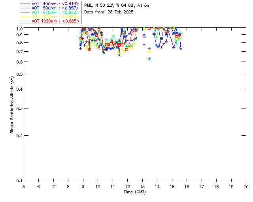Select the yellow AOT 870nm legend entry
The image size is (253, 202).
(x=50, y=17)
